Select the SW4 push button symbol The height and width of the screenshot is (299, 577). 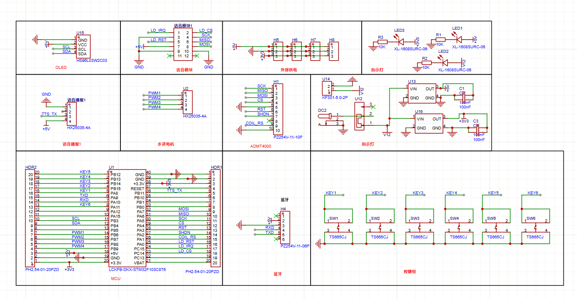(459, 227)
